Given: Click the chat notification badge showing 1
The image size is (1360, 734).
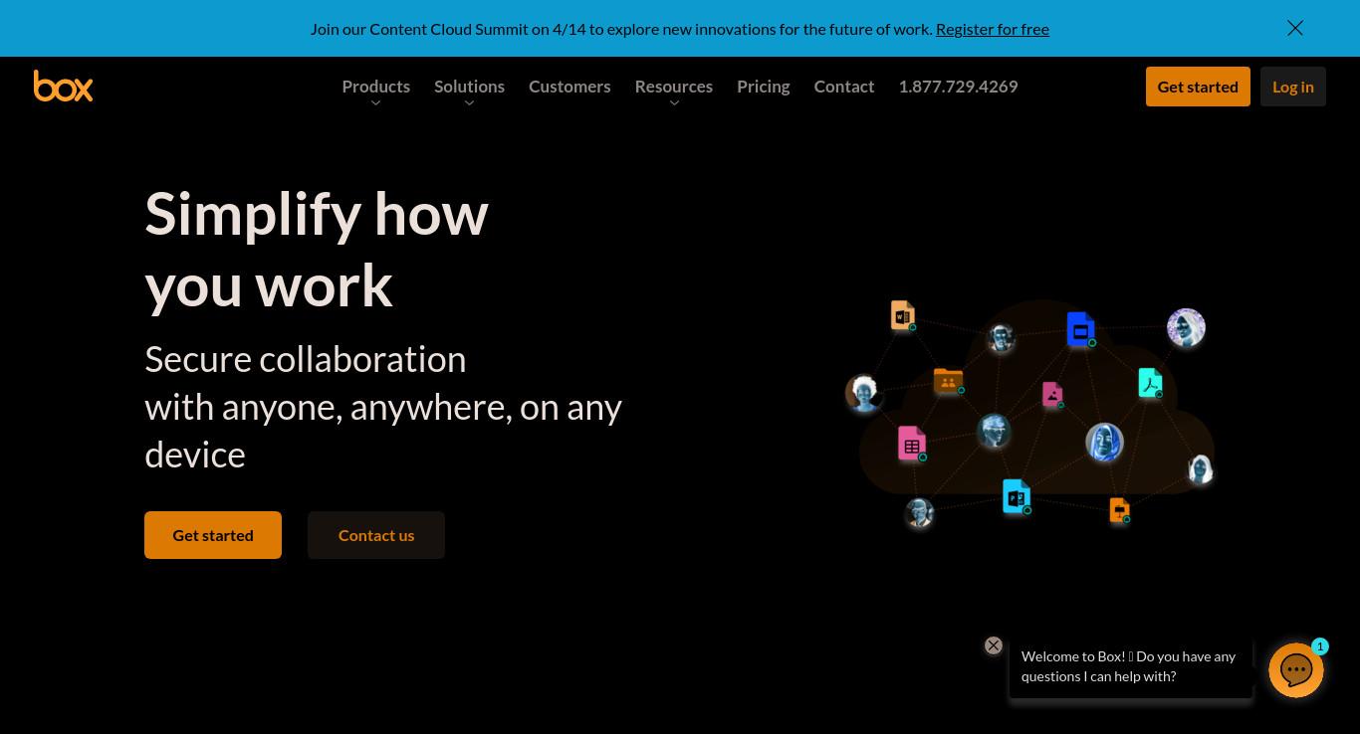Looking at the screenshot, I should click(x=1320, y=646).
